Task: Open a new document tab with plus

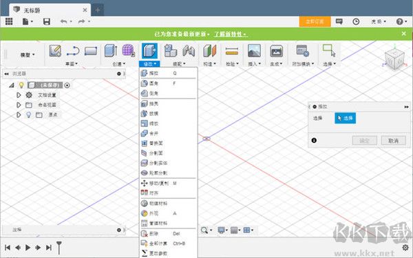Action: (98, 10)
